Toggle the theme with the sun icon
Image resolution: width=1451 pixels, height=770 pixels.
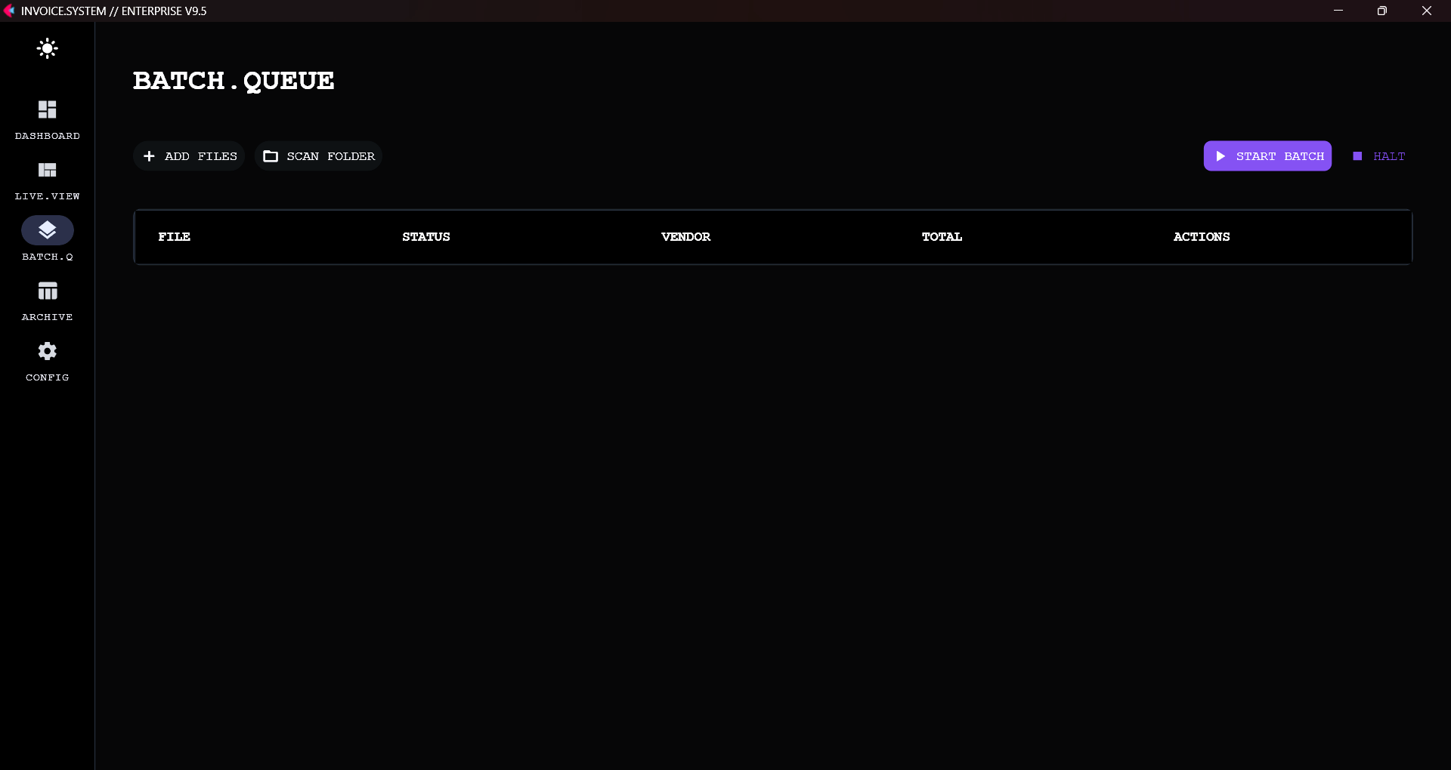click(47, 48)
